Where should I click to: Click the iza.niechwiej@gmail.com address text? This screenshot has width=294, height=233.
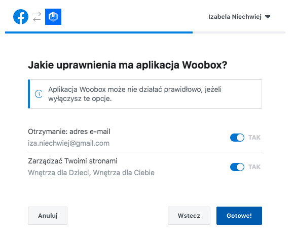68,143
